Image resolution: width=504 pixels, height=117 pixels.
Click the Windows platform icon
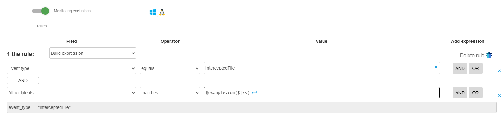(x=153, y=12)
